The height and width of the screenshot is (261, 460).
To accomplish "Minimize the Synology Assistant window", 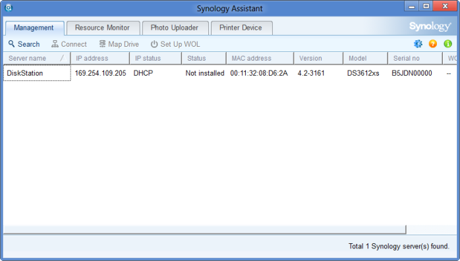I will [412, 6].
